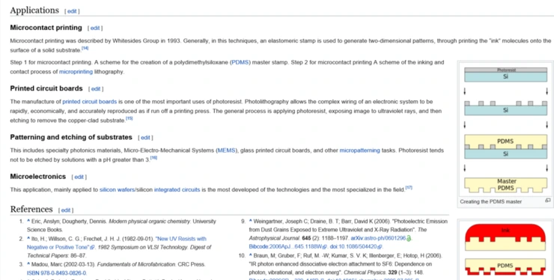
Task: Open the arXiv astro-ph/0601296 link
Action: click(x=378, y=238)
